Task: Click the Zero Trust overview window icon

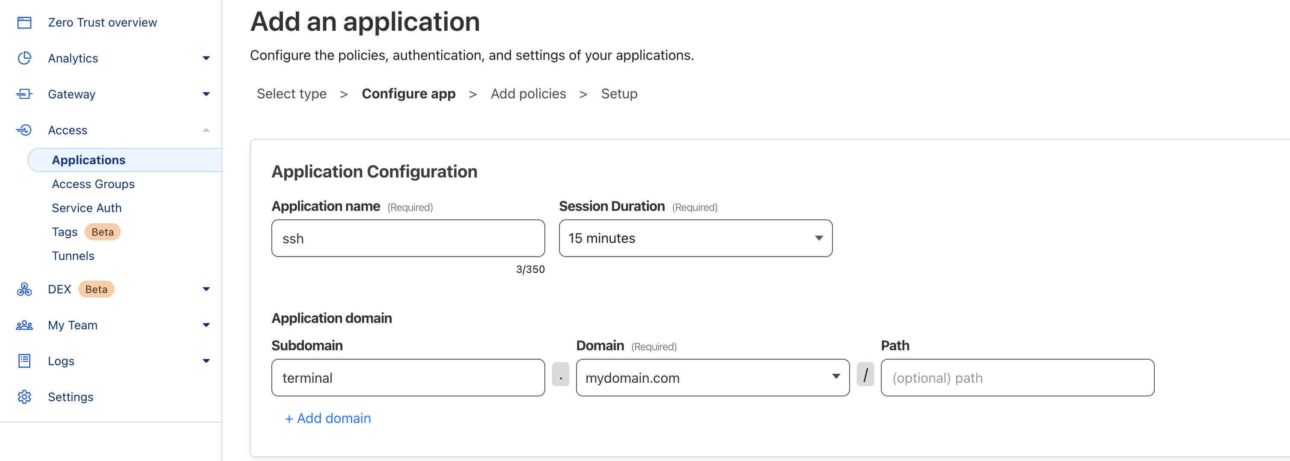Action: click(x=24, y=23)
